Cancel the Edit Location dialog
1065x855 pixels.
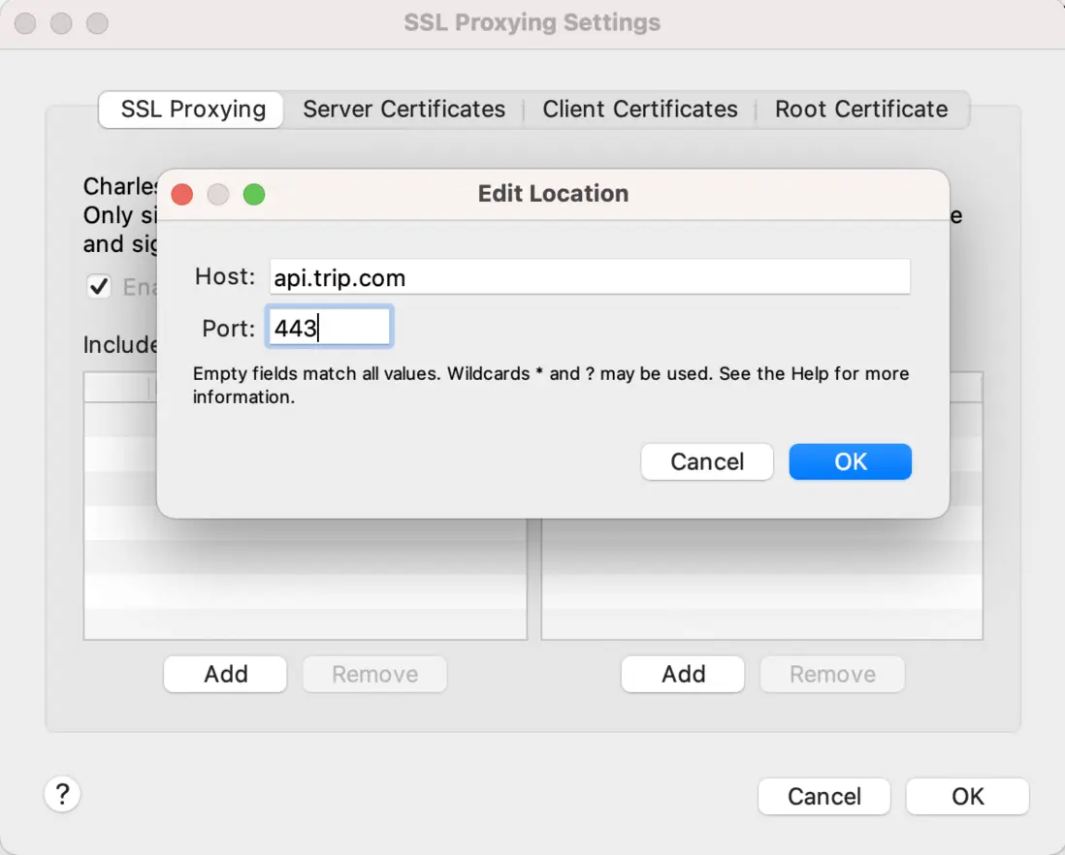tap(707, 462)
